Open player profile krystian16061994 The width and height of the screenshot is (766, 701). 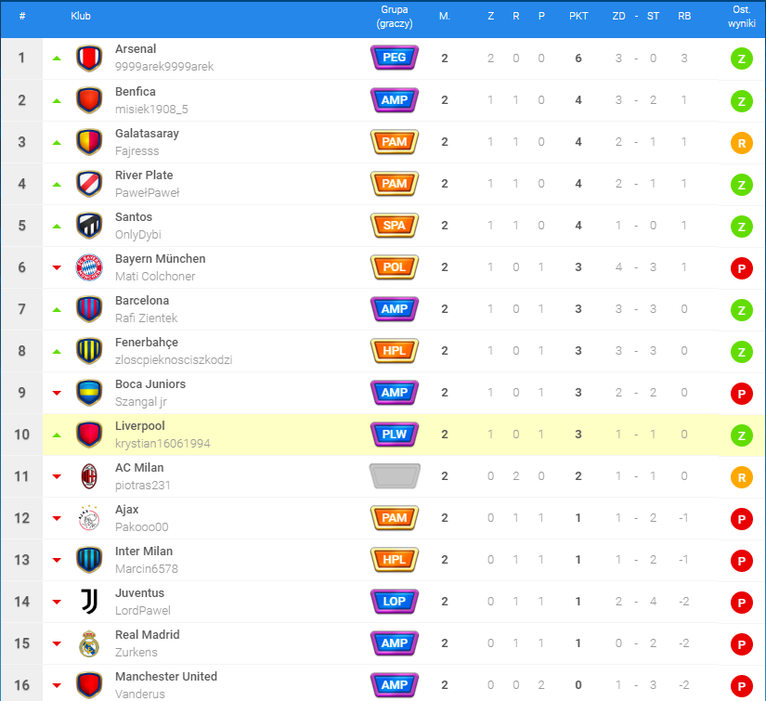[162, 444]
